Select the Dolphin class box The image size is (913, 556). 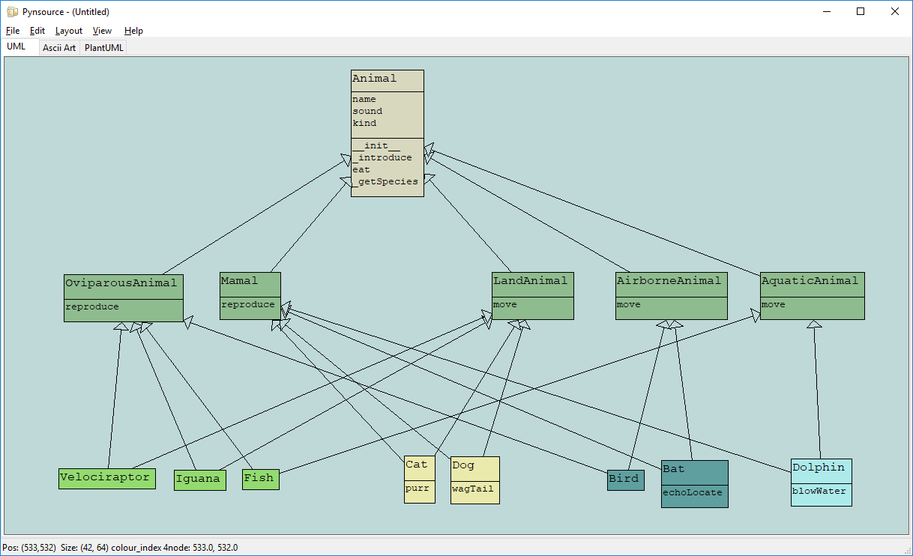pos(821,468)
